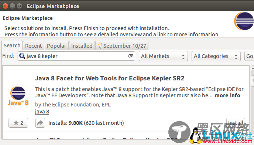Maximize the Eclipse Marketplace window
This screenshot has width=254, height=145.
19,6
